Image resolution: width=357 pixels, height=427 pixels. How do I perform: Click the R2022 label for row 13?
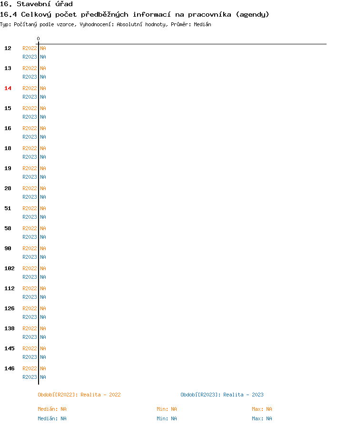pyautogui.click(x=30, y=68)
